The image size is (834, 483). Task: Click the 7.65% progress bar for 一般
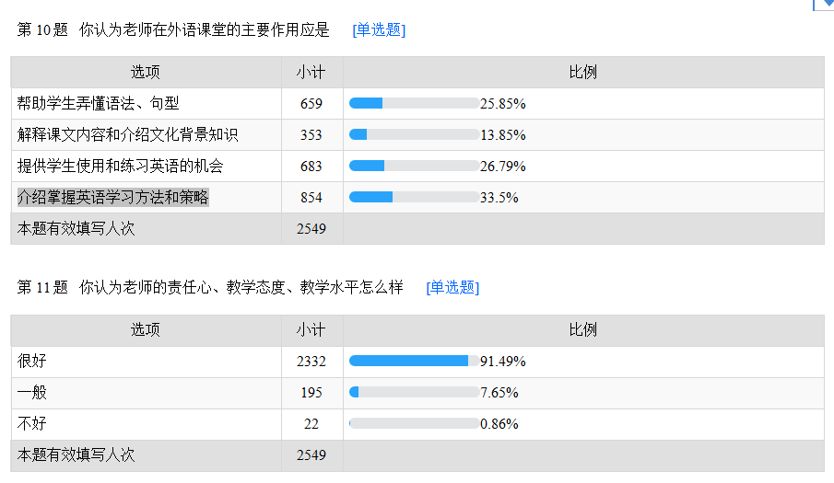pos(414,392)
